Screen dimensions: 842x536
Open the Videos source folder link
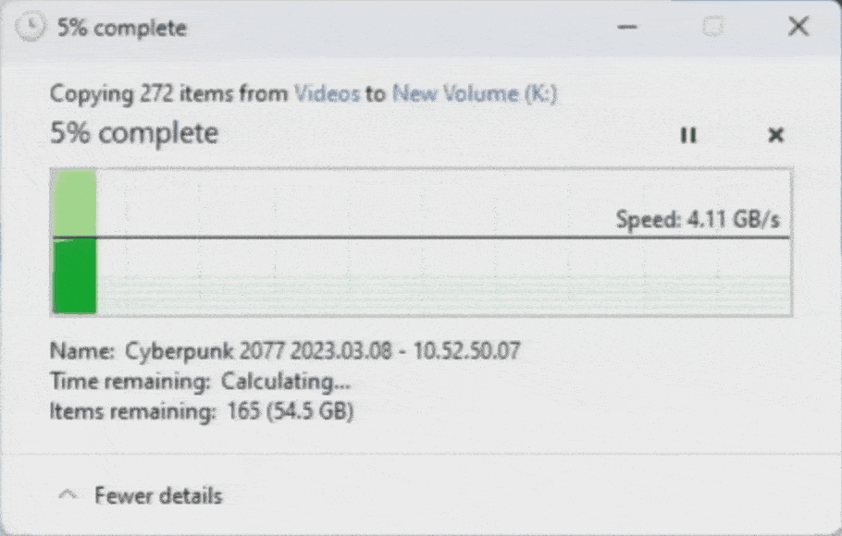coord(327,93)
